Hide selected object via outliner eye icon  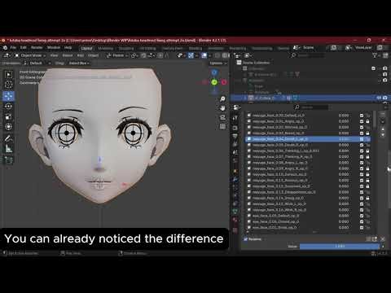379,98
